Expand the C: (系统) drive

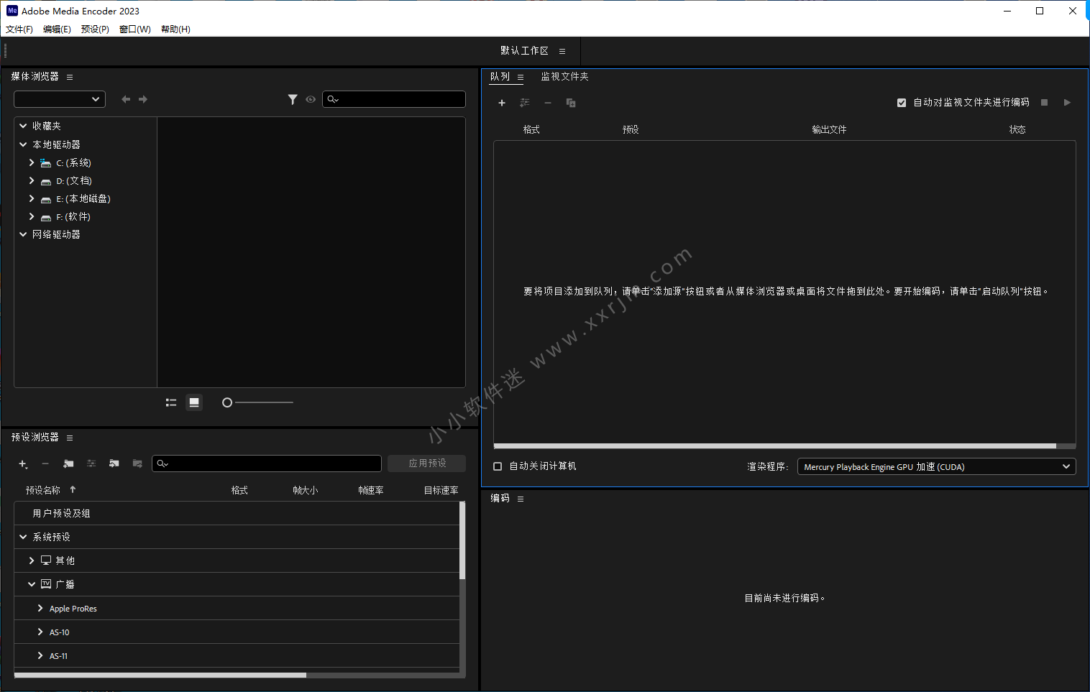32,163
